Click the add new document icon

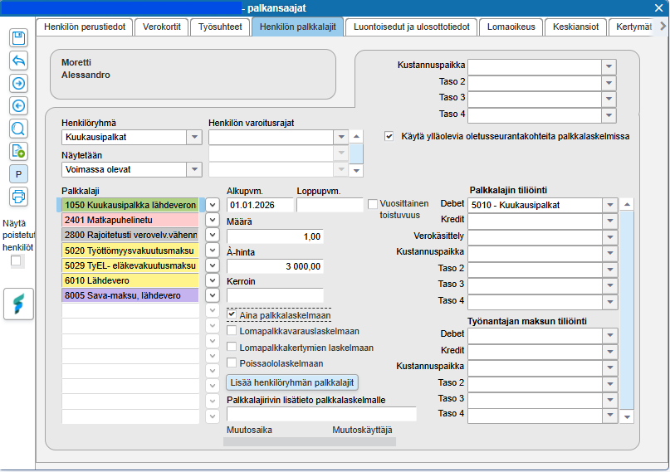pyautogui.click(x=18, y=151)
